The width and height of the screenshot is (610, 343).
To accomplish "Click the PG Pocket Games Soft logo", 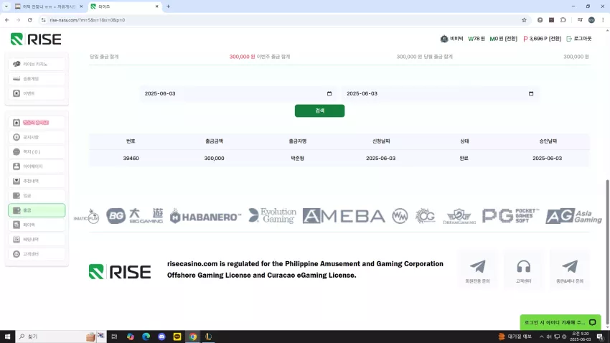I will tap(511, 216).
